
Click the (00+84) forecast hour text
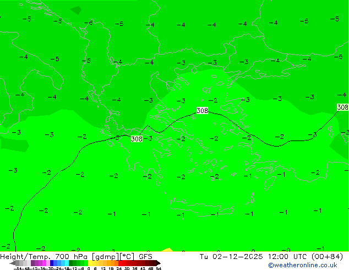(327, 257)
